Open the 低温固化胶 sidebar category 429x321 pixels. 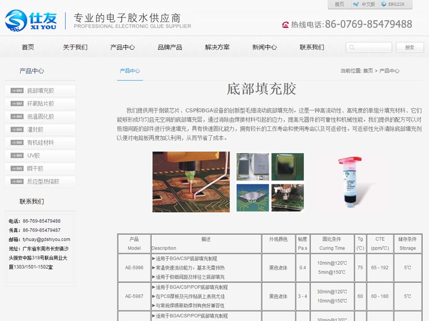[x=40, y=117]
